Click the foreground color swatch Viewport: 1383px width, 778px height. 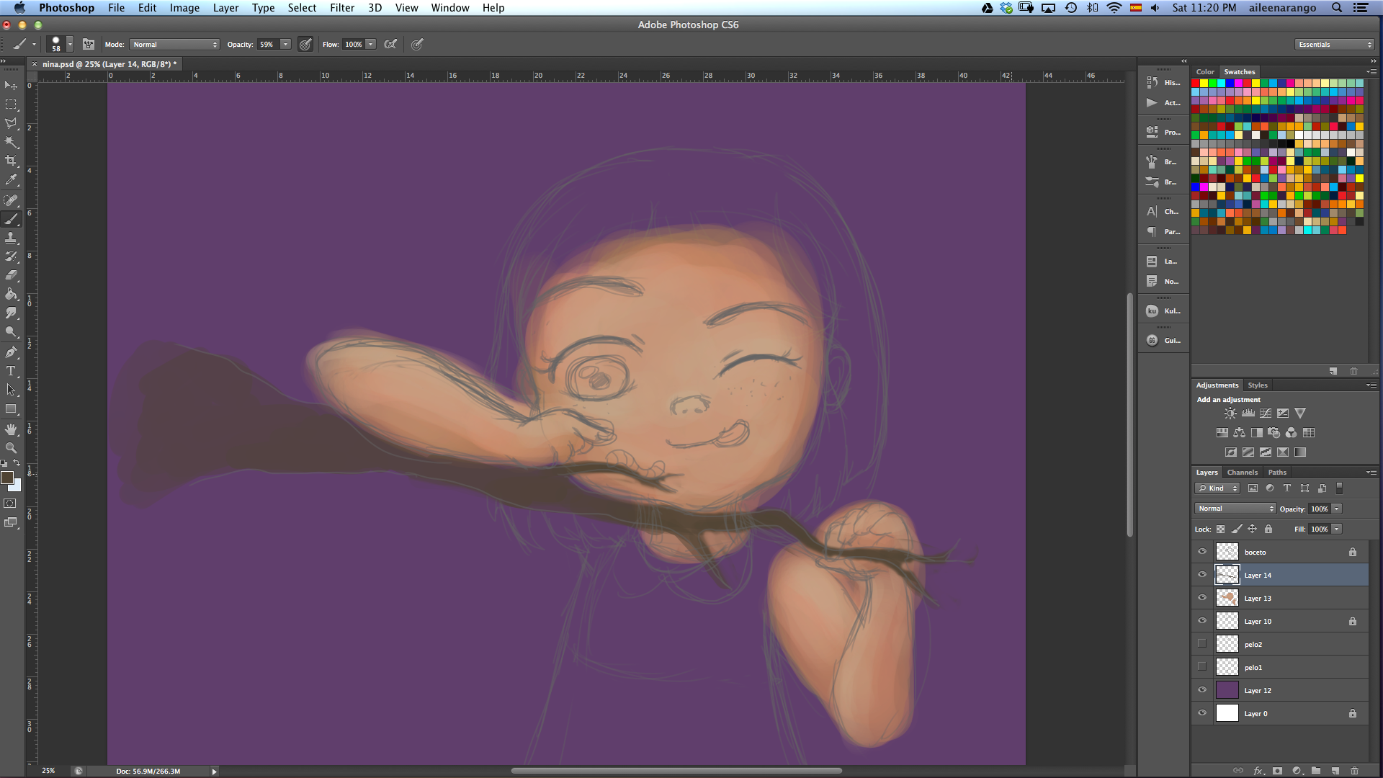[7, 478]
